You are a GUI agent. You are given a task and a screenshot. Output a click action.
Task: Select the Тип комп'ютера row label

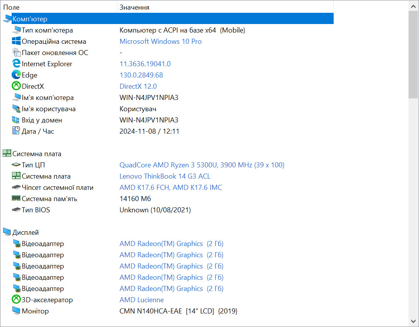click(x=47, y=30)
